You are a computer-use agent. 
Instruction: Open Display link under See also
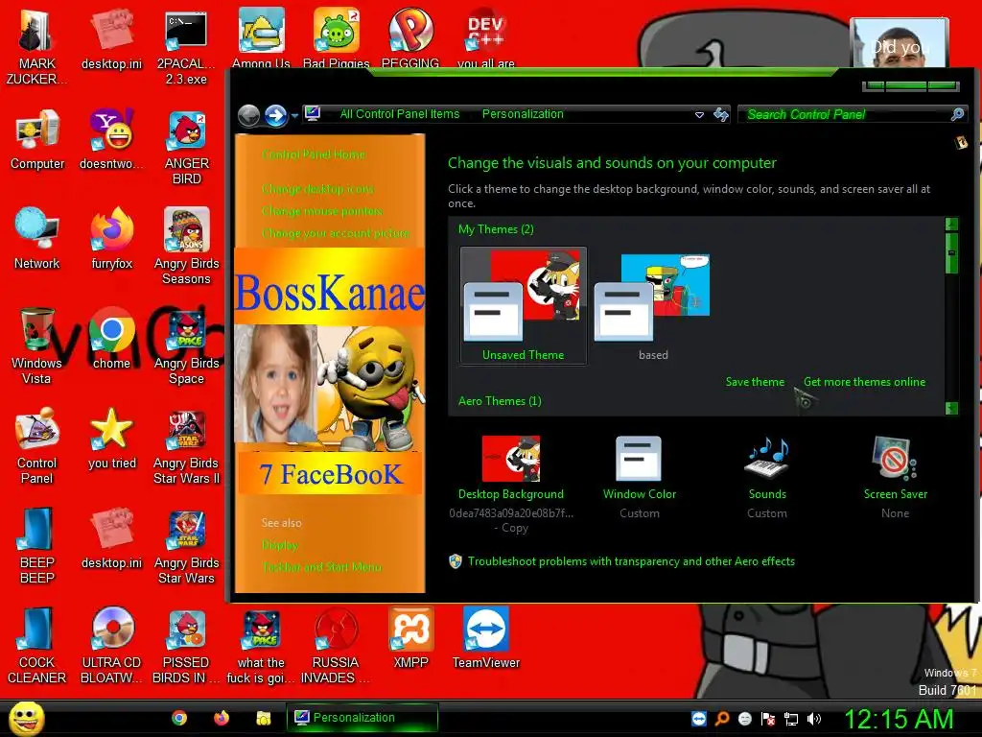(280, 545)
